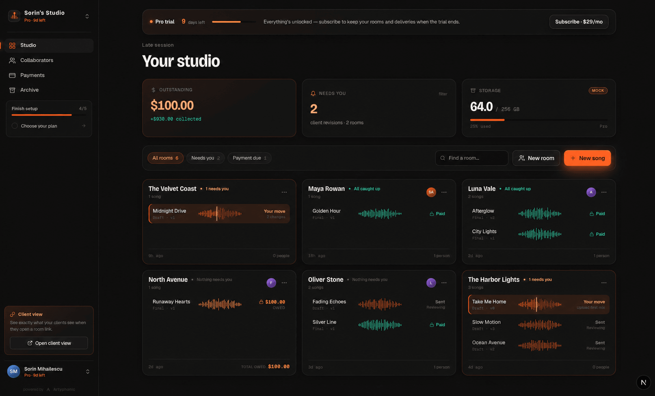Click the powered by Artyphonic link
This screenshot has width=655, height=396.
coord(49,390)
